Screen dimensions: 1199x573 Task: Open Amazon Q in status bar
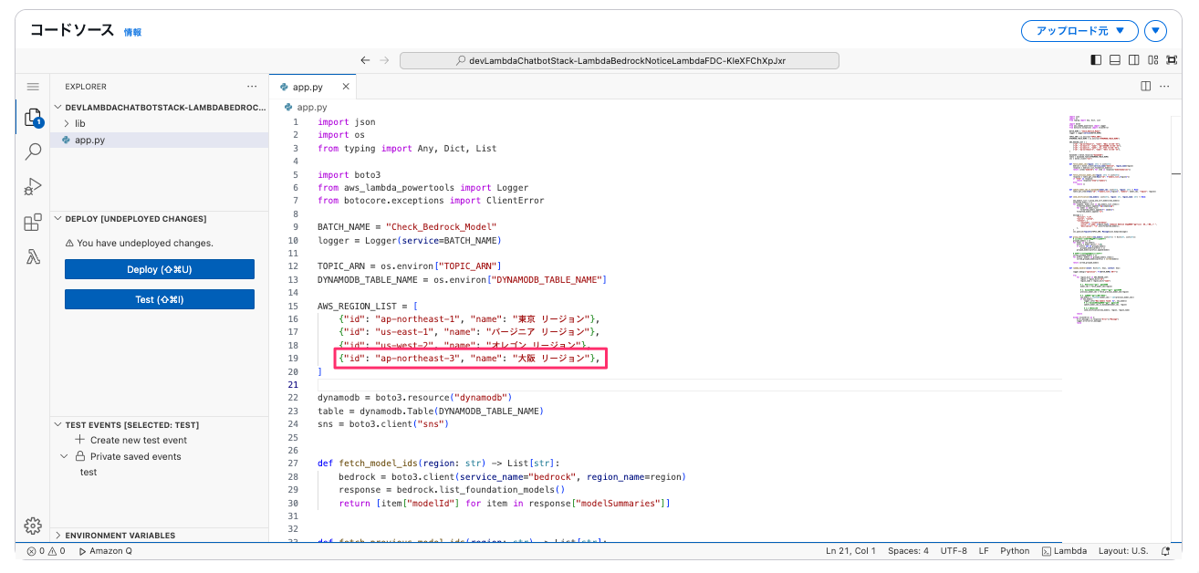(x=106, y=551)
